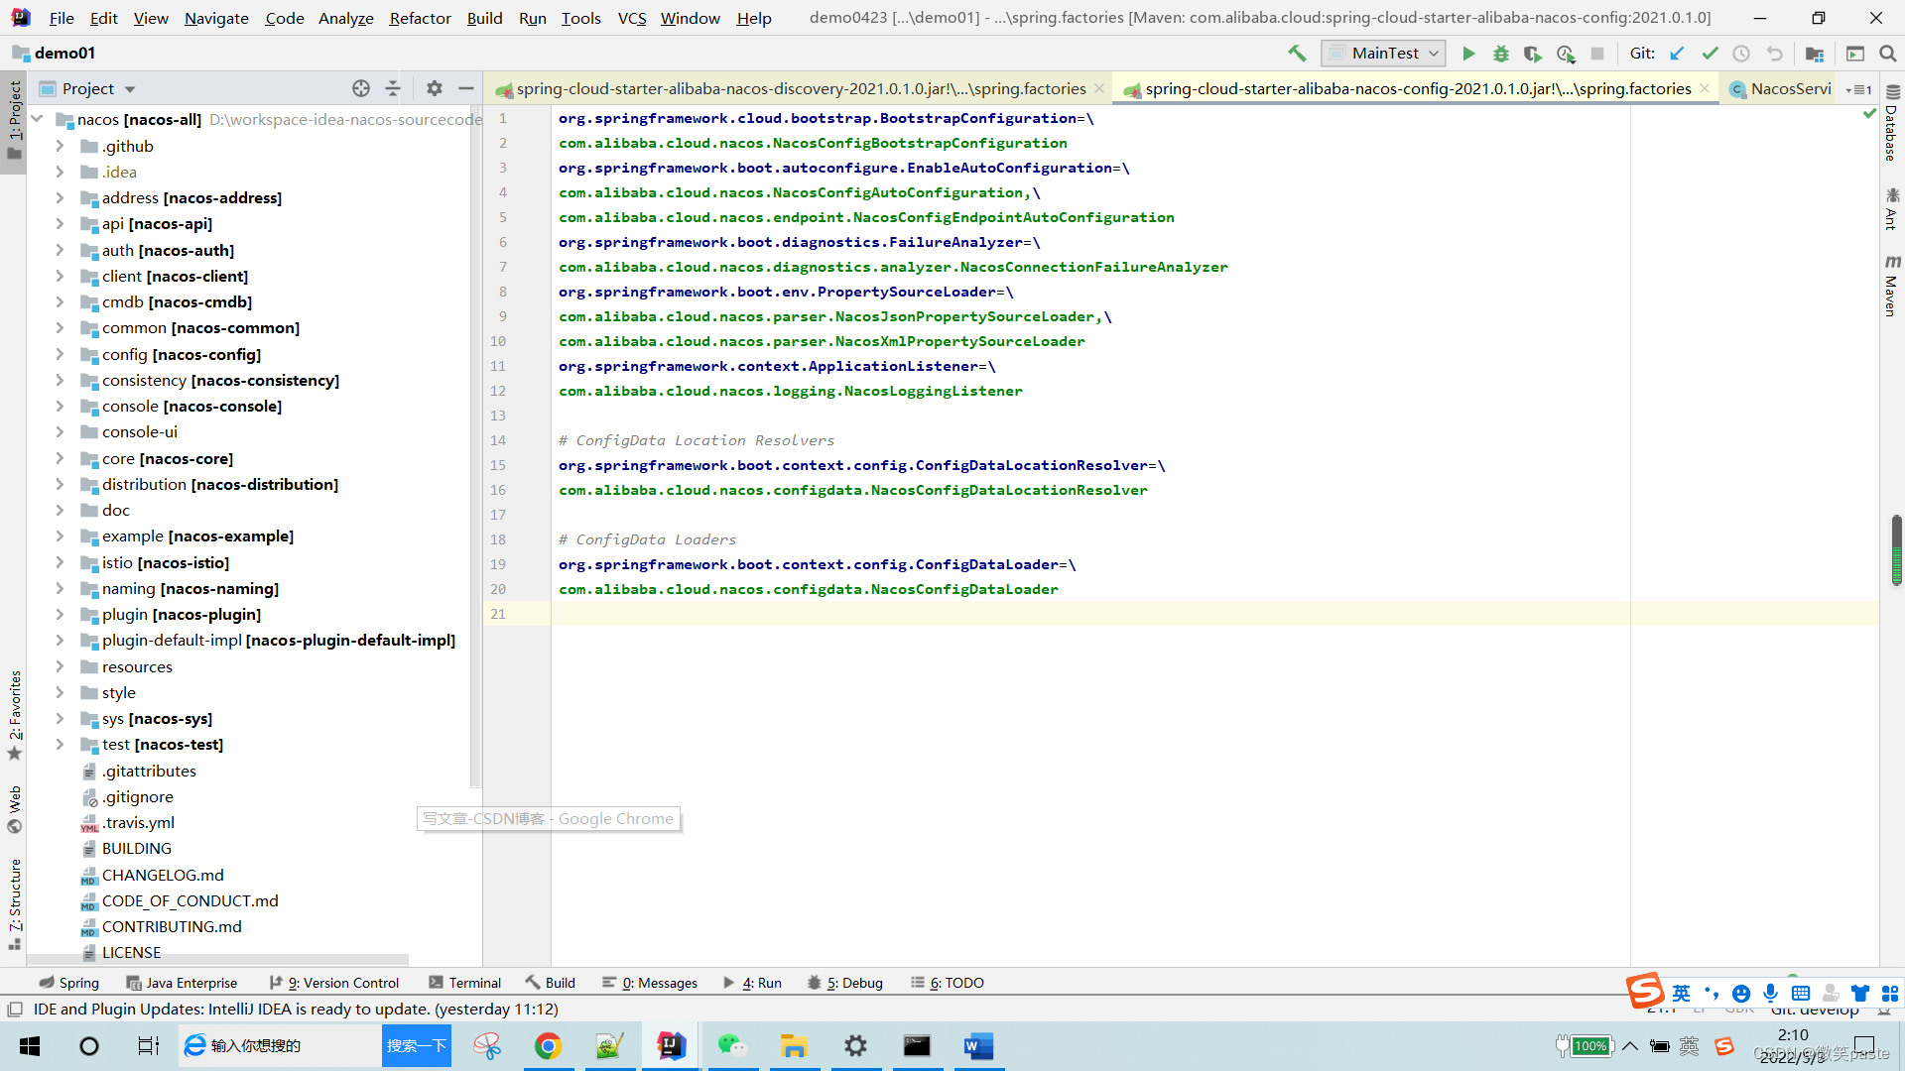Switch to nacos-discovery spring.factories tab
This screenshot has height=1071, width=1905.
pyautogui.click(x=800, y=89)
